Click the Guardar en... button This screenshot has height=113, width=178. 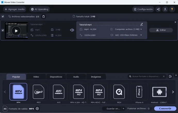pos(113,109)
